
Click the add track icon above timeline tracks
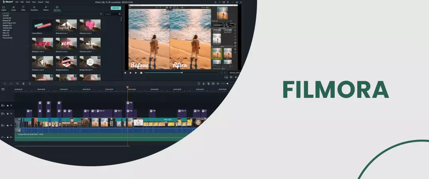(x=3, y=89)
